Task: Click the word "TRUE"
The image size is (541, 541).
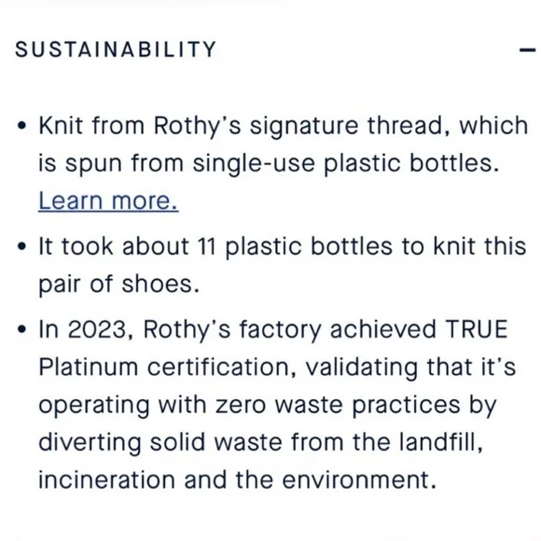Action: tap(477, 329)
